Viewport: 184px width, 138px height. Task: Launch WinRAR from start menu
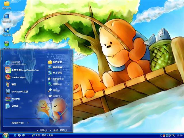coord(12,99)
